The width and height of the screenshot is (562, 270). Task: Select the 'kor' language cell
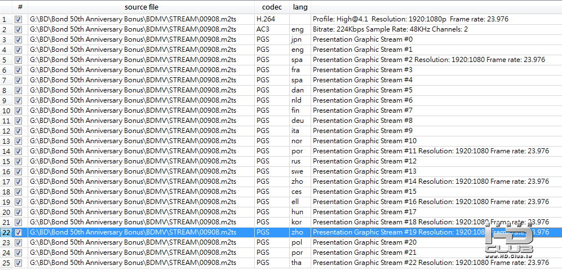pos(300,222)
